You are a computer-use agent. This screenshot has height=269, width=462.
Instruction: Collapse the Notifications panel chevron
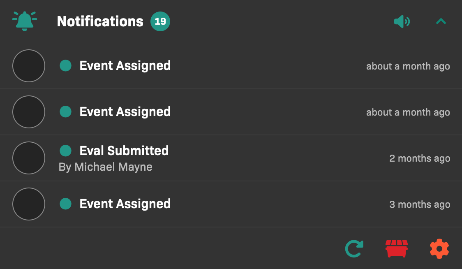coord(441,21)
